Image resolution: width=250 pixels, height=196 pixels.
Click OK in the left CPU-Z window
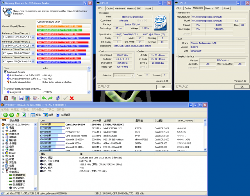click(x=164, y=87)
